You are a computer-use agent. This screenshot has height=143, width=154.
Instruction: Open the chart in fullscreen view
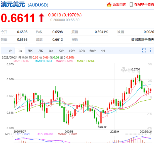pyautogui.click(x=144, y=50)
